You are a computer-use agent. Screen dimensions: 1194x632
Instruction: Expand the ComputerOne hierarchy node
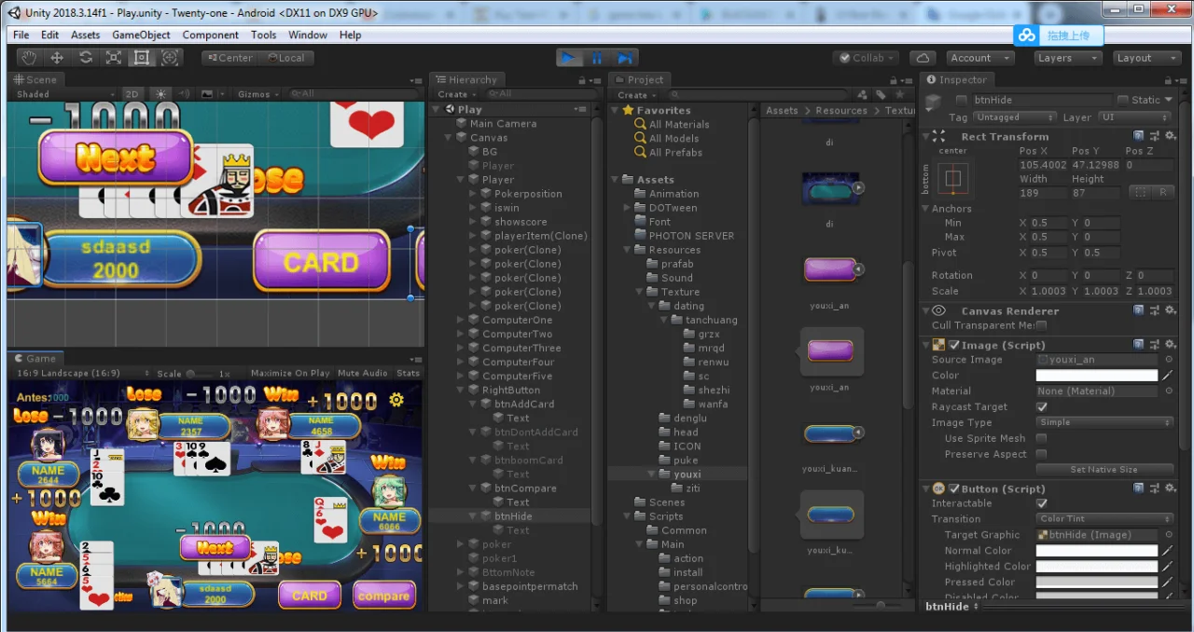coord(460,320)
